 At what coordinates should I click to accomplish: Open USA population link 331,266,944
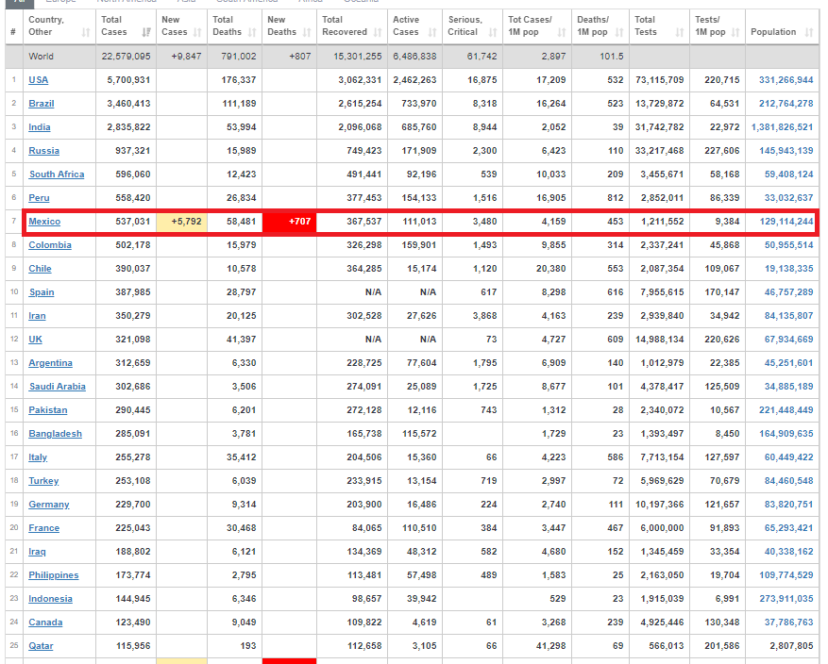[x=786, y=80]
